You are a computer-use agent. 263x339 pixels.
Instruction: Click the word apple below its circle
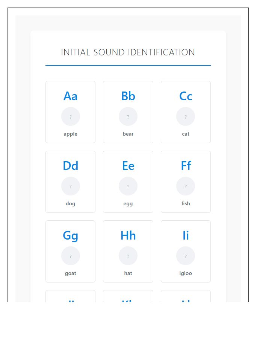pos(70,134)
